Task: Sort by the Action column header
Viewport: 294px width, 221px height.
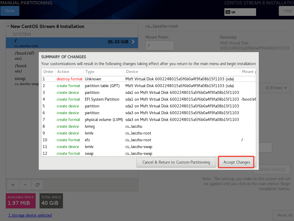Action: click(x=69, y=72)
